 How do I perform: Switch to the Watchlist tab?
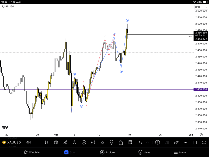[32, 152]
